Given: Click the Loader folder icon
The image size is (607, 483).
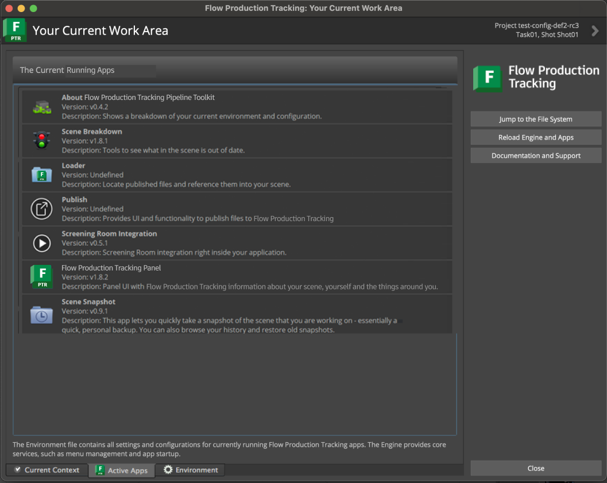Looking at the screenshot, I should (41, 175).
